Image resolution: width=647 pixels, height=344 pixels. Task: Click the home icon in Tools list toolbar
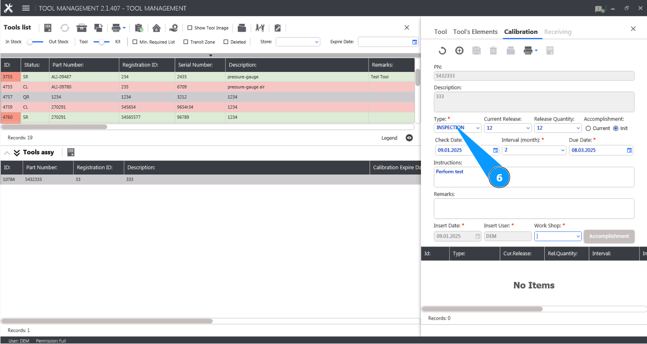pos(156,28)
